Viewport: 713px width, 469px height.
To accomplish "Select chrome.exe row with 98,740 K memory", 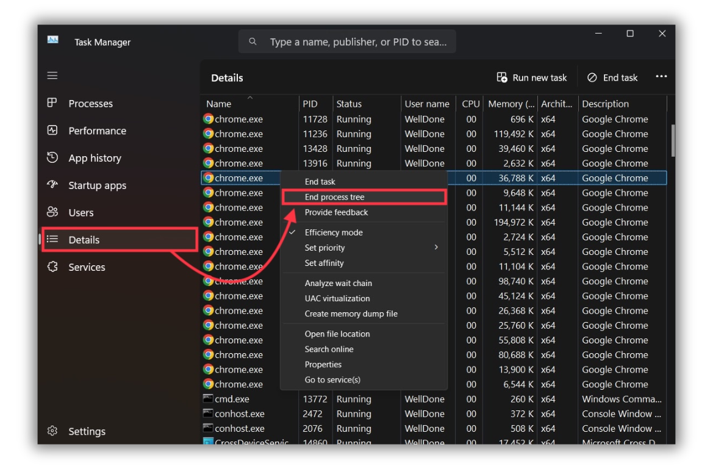I will (434, 281).
